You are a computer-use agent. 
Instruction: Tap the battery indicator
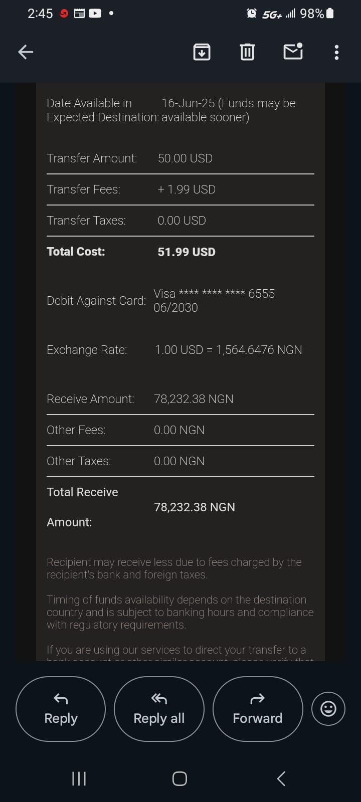coord(330,14)
